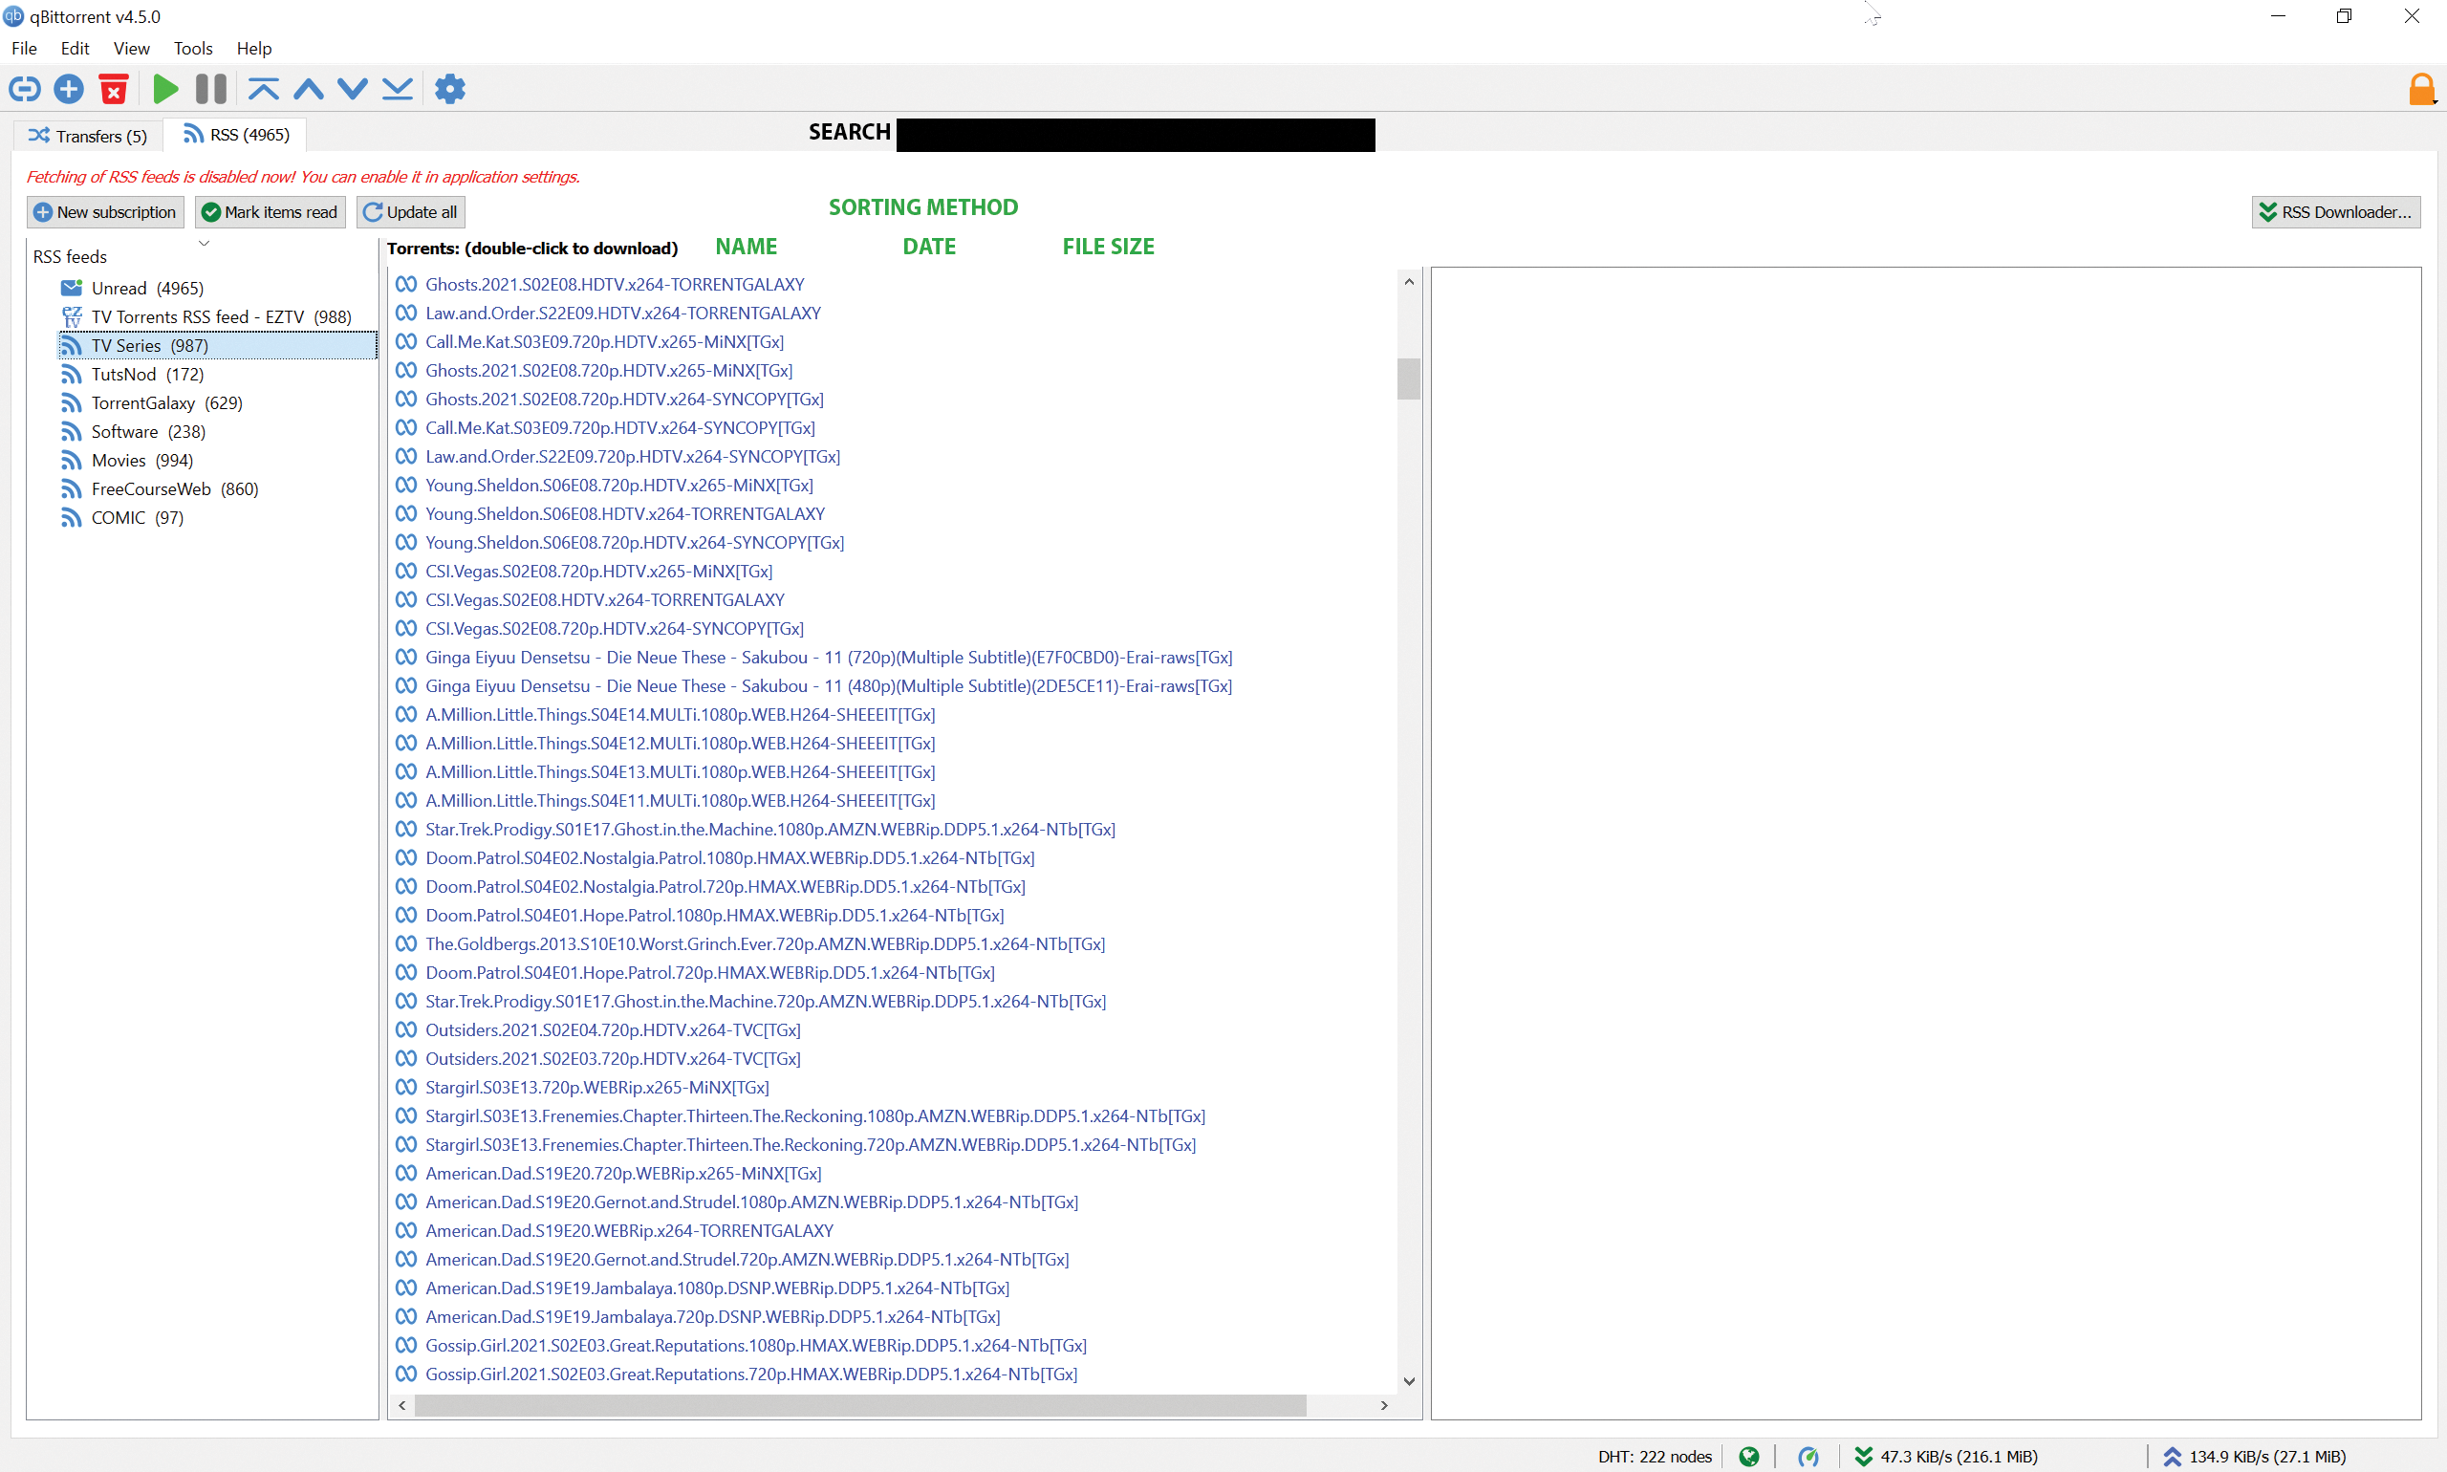Select the TV Series (987) feed
Viewport: 2447px width, 1472px height.
[x=218, y=345]
